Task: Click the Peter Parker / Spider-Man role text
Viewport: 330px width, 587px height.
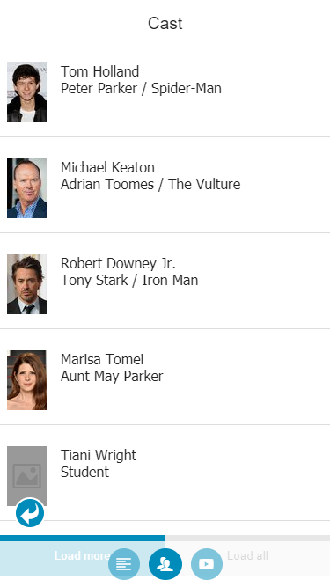Action: tap(141, 88)
